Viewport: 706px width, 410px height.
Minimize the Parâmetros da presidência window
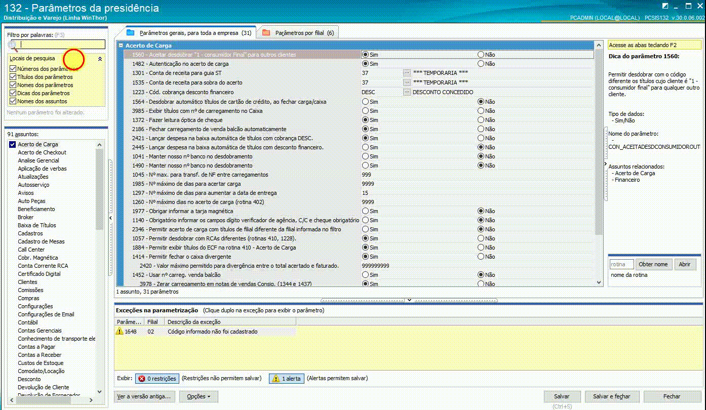click(x=677, y=6)
